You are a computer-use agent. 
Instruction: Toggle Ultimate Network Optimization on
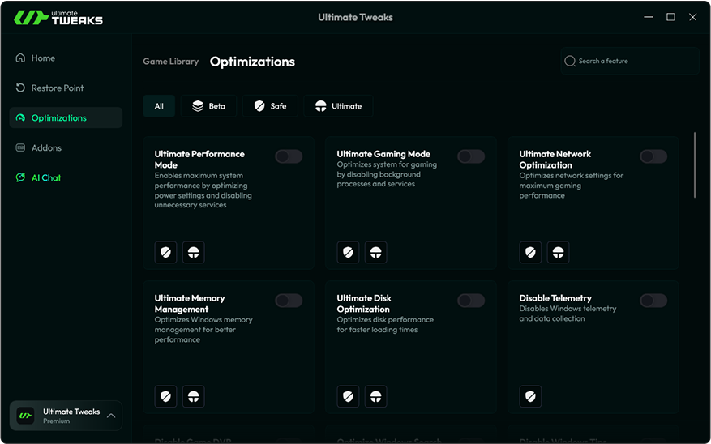pos(653,156)
